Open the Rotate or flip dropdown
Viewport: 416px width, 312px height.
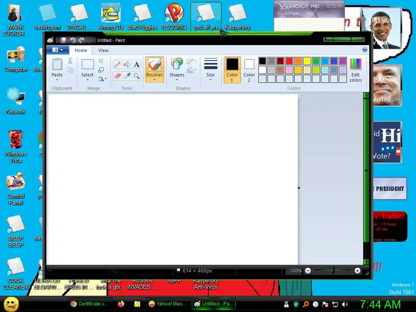102,79
